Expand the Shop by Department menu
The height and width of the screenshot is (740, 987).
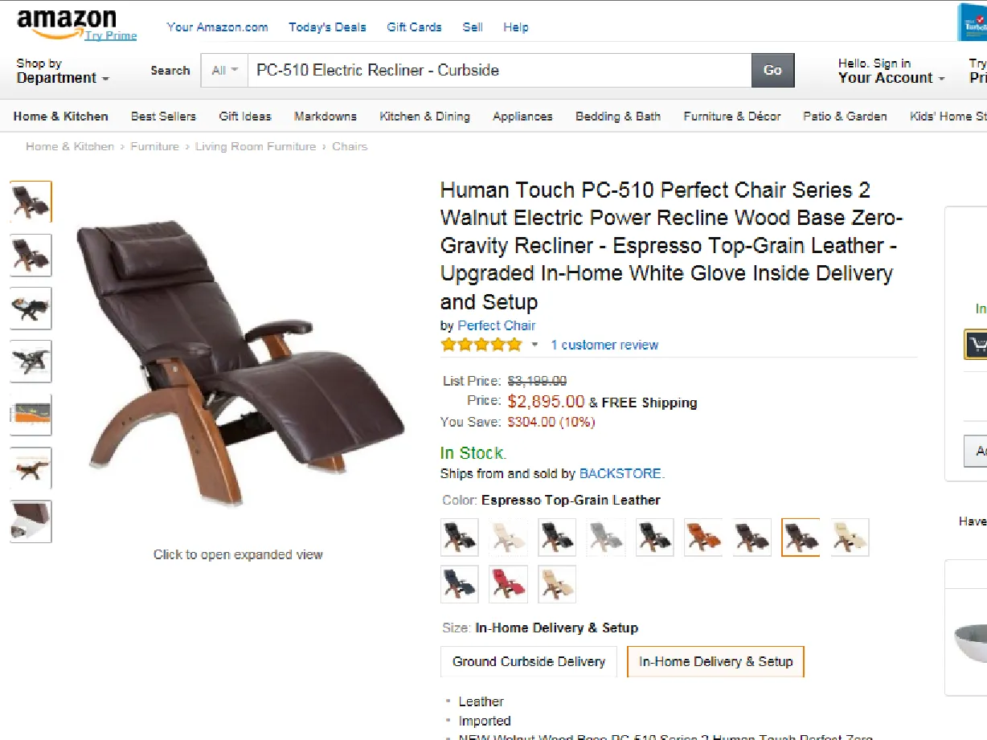(63, 71)
